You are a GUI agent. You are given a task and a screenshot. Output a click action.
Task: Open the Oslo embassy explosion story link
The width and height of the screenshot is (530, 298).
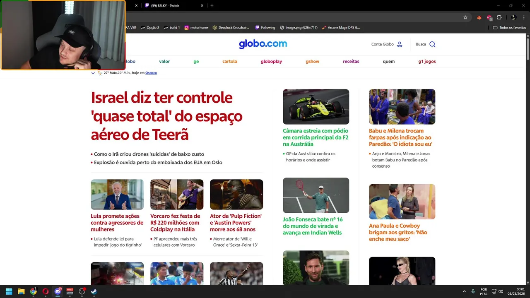tap(158, 162)
